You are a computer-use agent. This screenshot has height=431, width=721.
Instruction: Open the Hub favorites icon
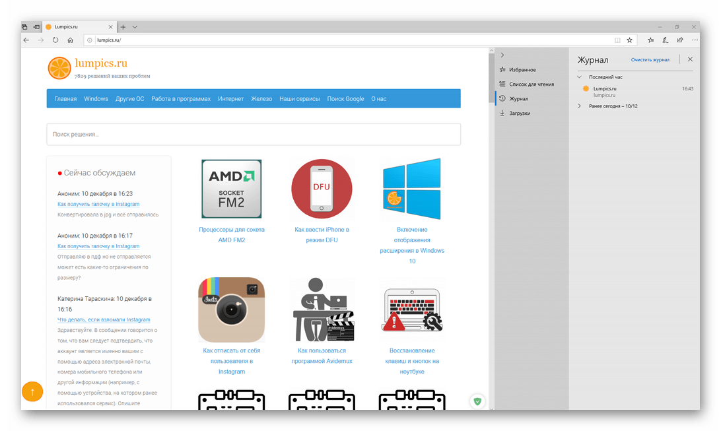coord(650,40)
